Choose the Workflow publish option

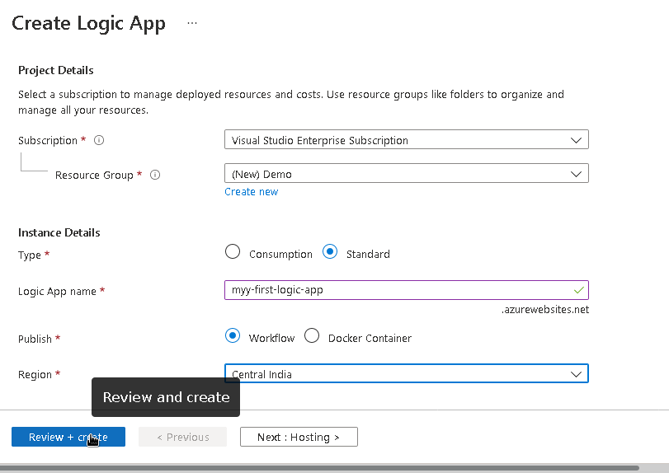click(233, 336)
